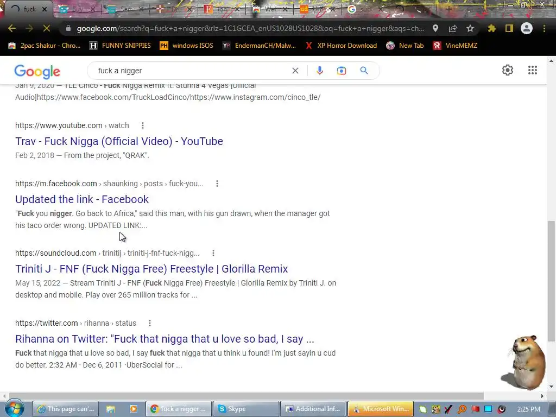Screen dimensions: 556x417
Task: Switch to the Skype taskbar window
Action: [x=246, y=409]
